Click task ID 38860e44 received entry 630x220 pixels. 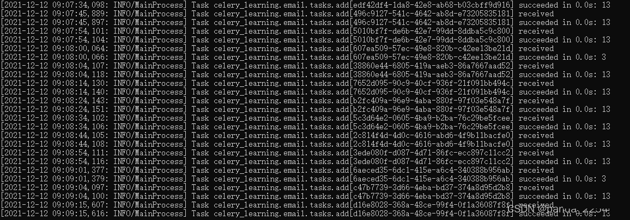[277, 66]
